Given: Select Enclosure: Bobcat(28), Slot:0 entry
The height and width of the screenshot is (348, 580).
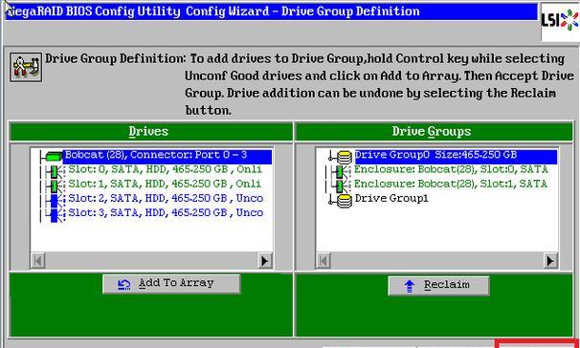Looking at the screenshot, I should 451,169.
